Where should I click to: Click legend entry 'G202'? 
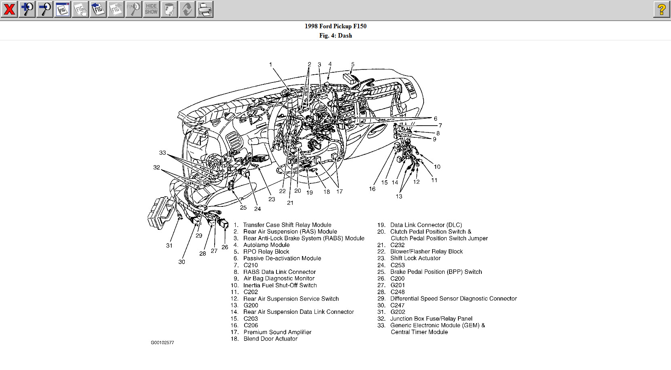[x=398, y=312]
